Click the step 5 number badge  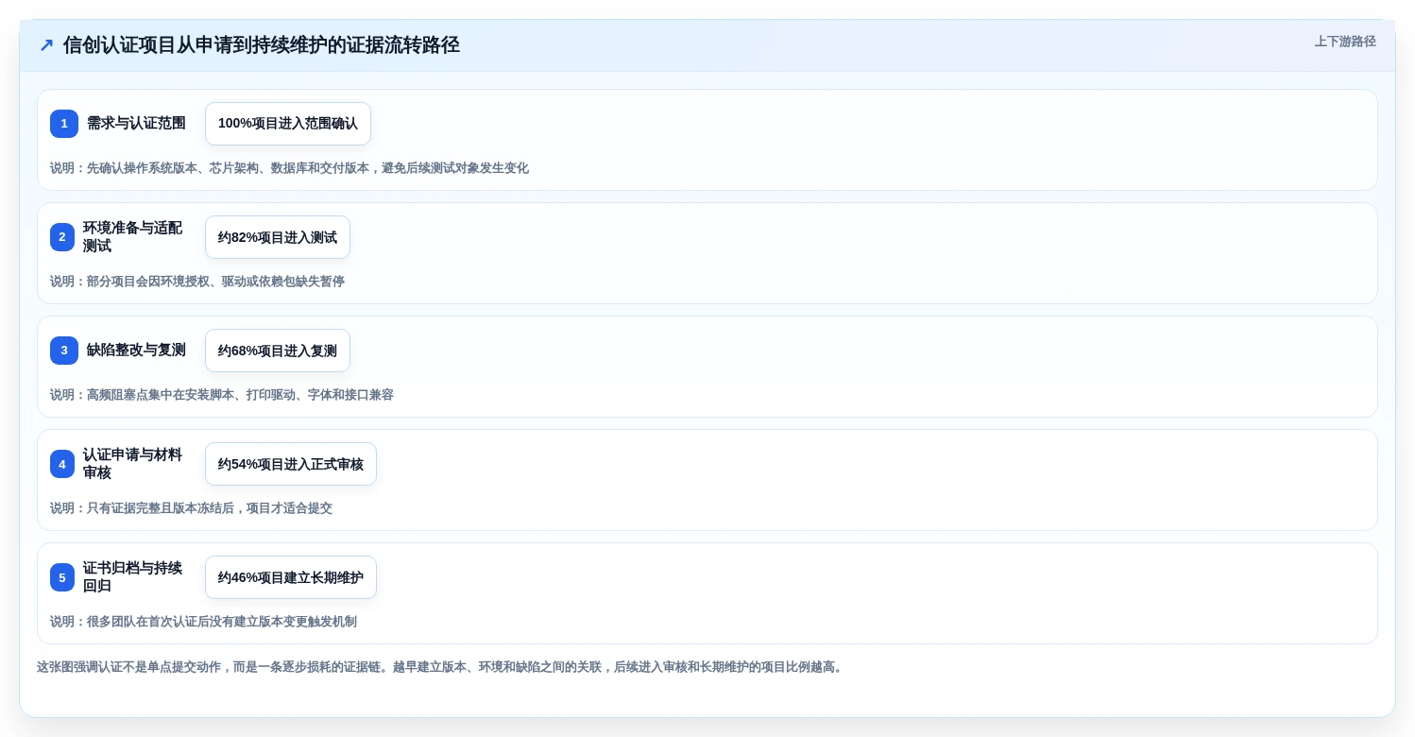[62, 577]
